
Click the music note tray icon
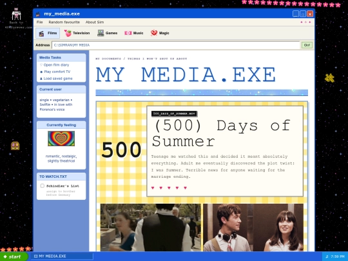coord(327,256)
